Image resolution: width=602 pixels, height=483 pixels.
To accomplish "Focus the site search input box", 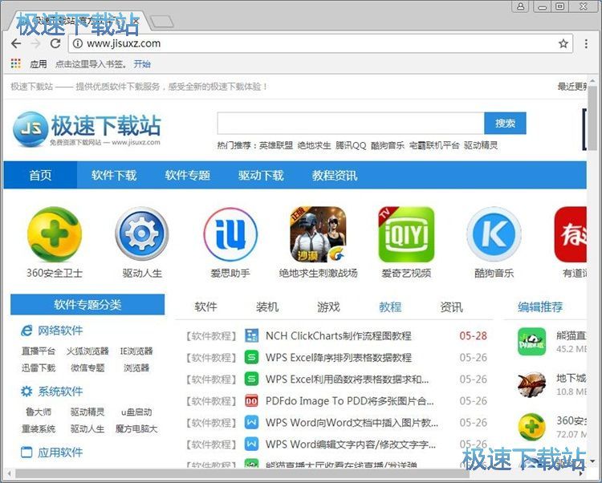I will click(x=350, y=123).
